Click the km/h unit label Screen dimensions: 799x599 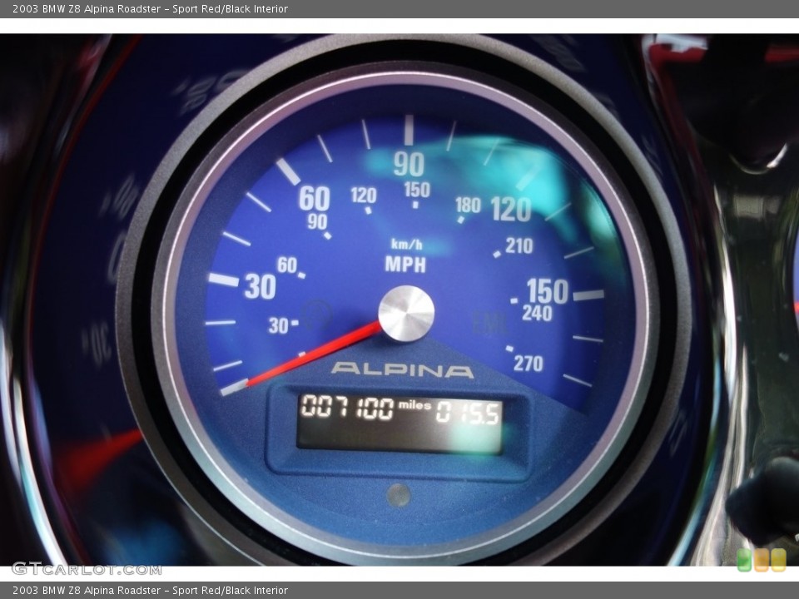tap(406, 245)
